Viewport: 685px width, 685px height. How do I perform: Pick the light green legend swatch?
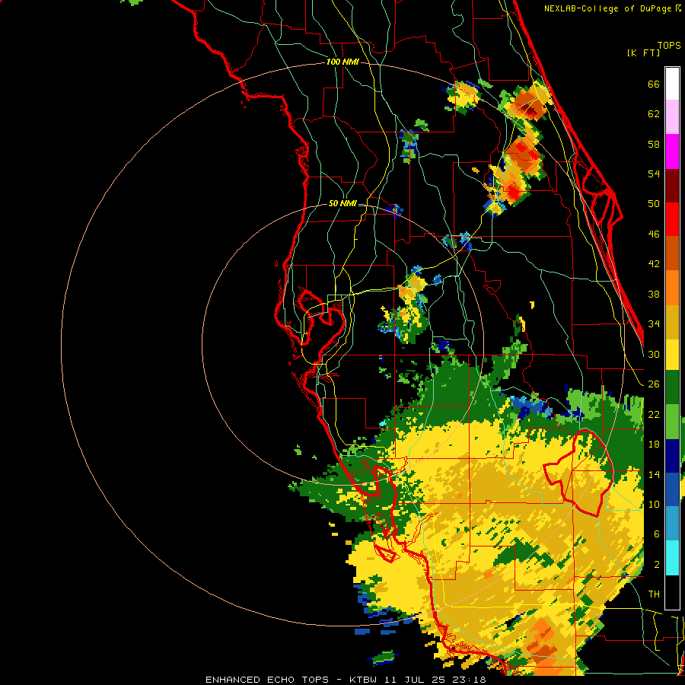click(672, 422)
